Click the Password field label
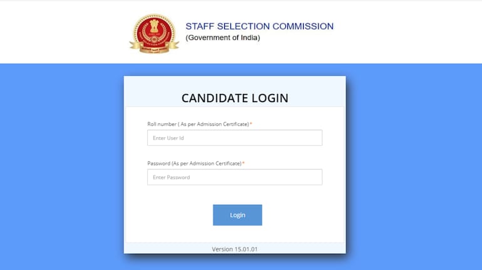 194,164
